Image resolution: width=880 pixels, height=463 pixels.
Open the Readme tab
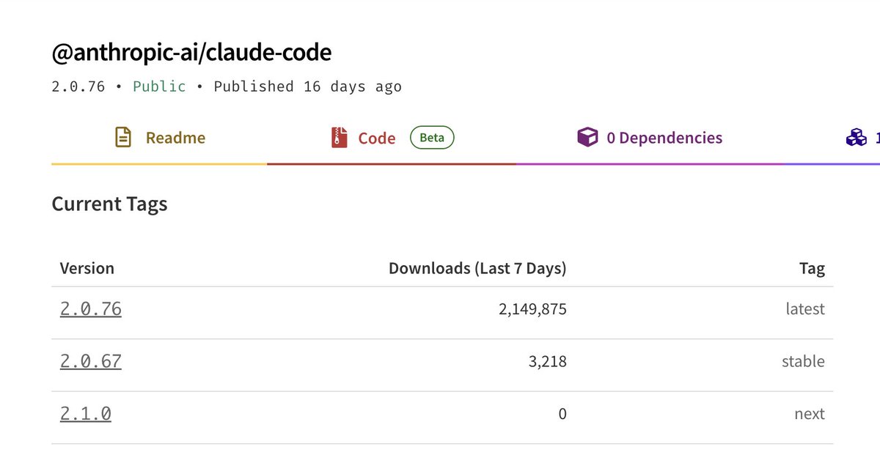point(160,138)
